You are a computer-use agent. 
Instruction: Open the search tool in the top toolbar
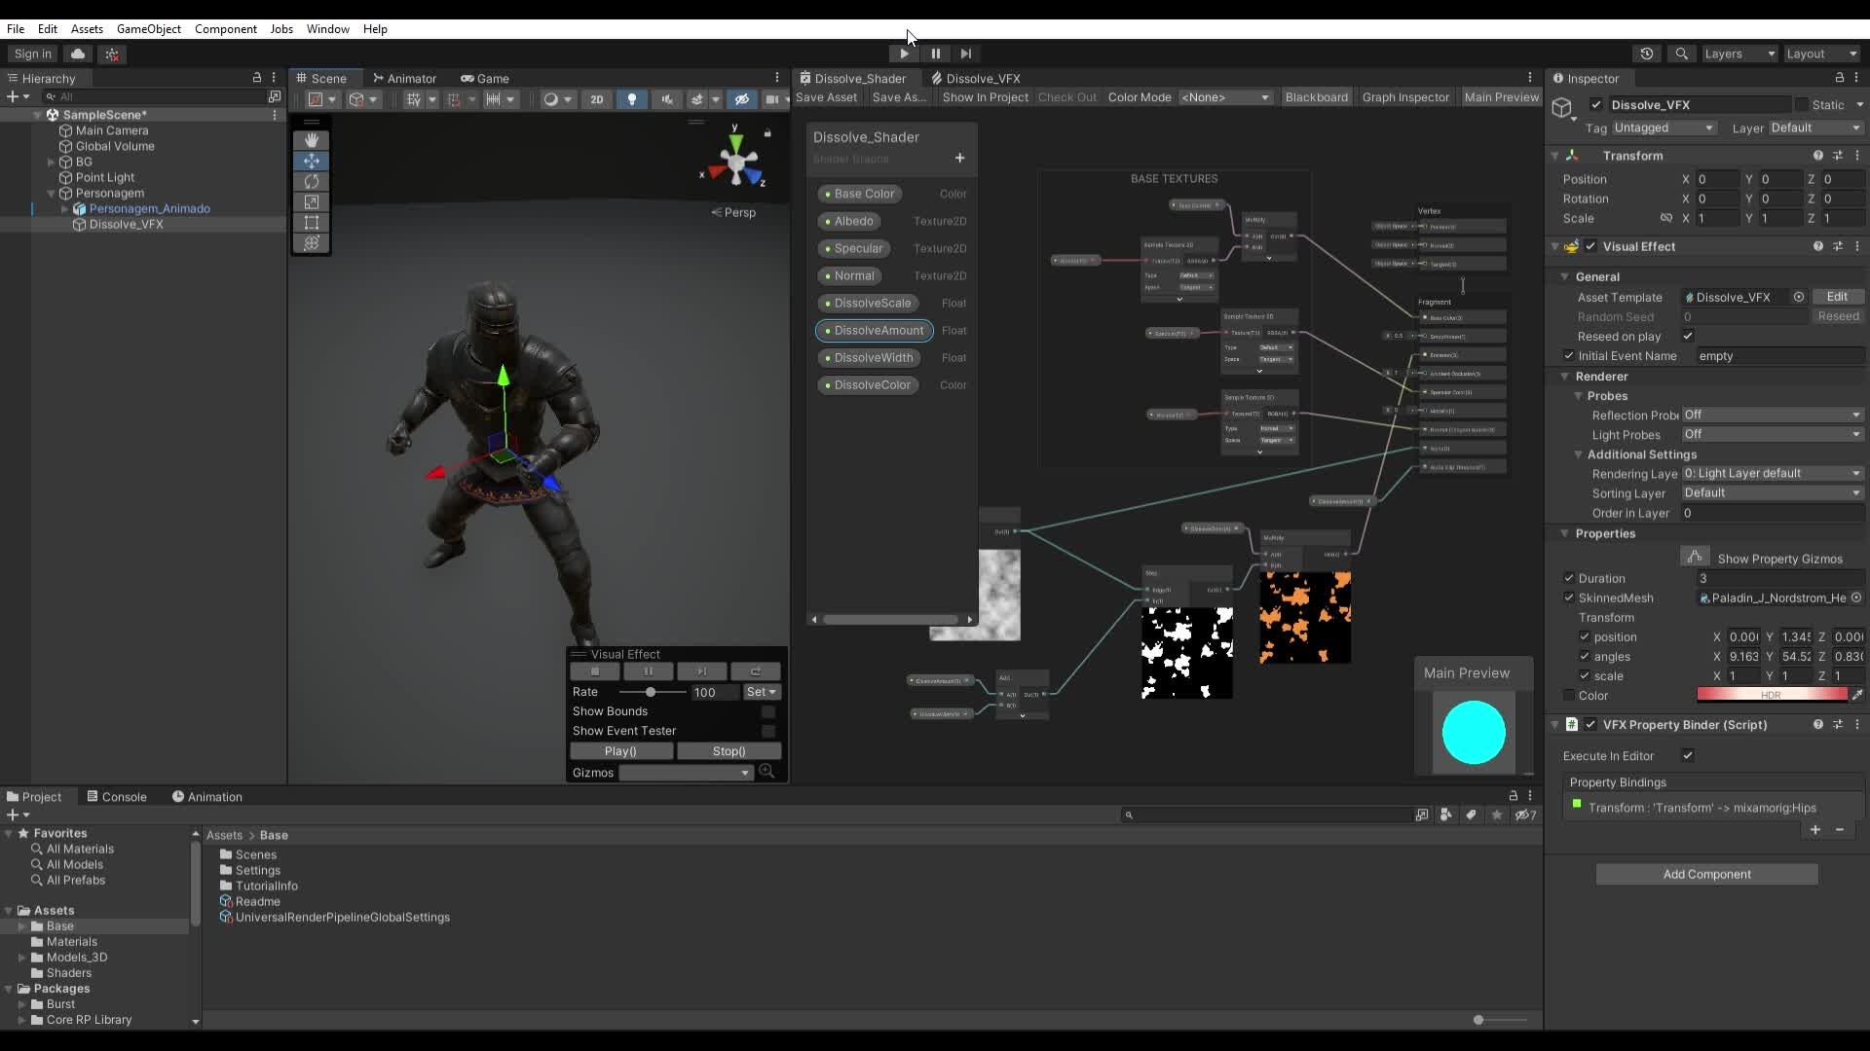click(x=1681, y=54)
